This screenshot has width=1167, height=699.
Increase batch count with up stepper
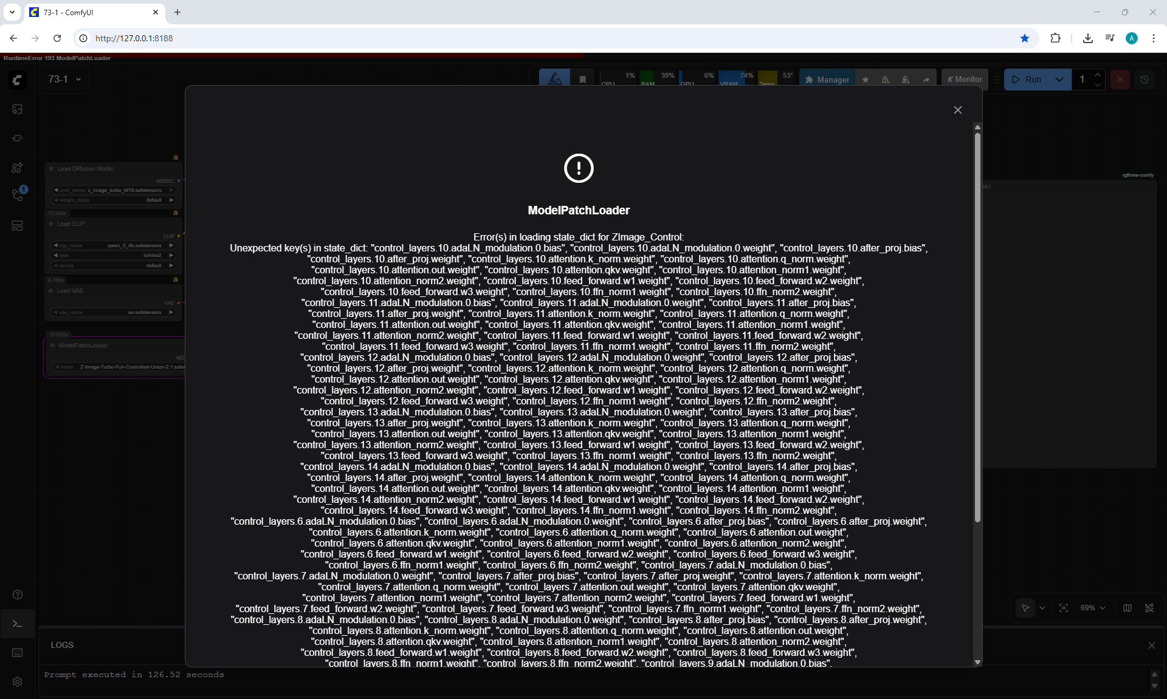[1097, 75]
